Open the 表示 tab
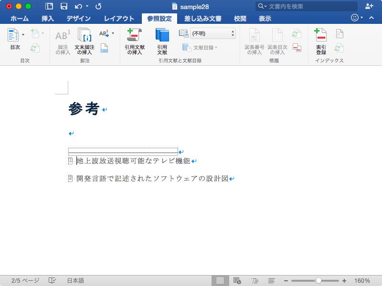Screen dimensions: 382x286 click(x=265, y=19)
